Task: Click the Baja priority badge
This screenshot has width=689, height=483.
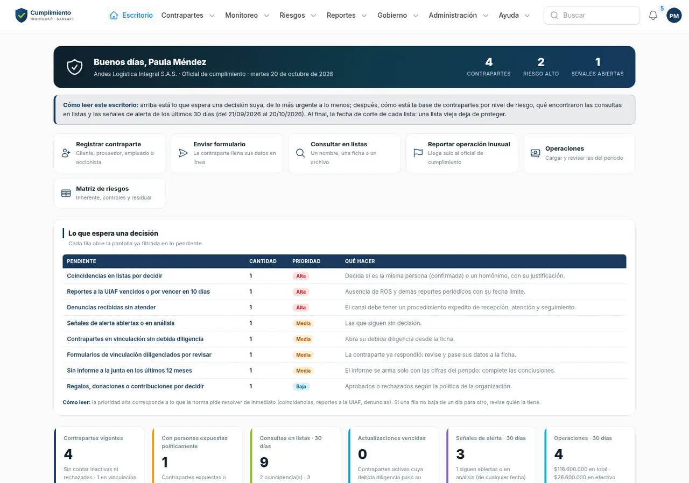Action: point(301,386)
